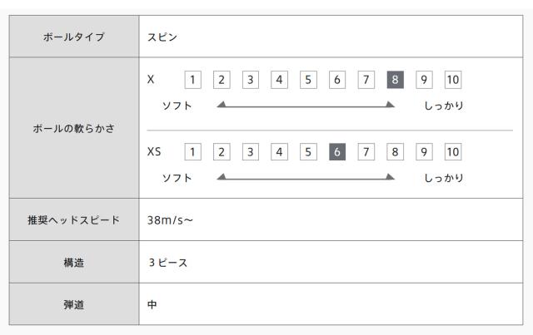
Task: Choose box 3 in the XS row
Action: pos(251,153)
